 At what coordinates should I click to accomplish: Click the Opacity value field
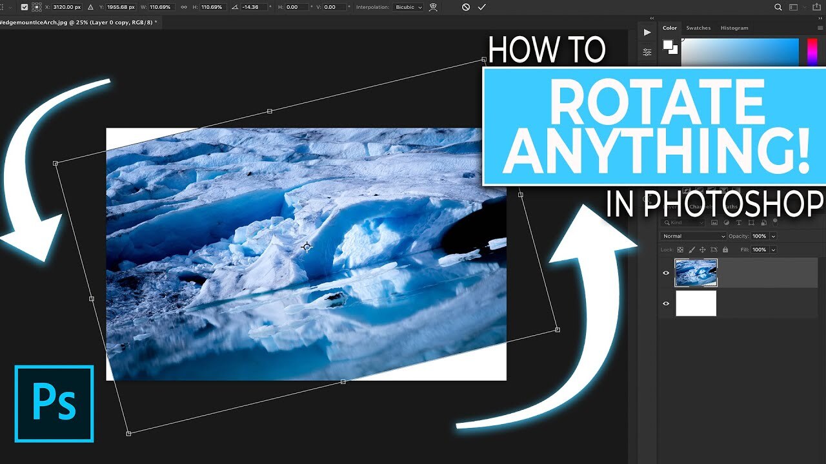click(x=760, y=237)
